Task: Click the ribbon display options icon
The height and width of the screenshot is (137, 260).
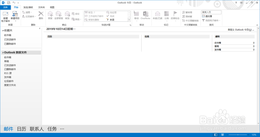Action: point(241,3)
